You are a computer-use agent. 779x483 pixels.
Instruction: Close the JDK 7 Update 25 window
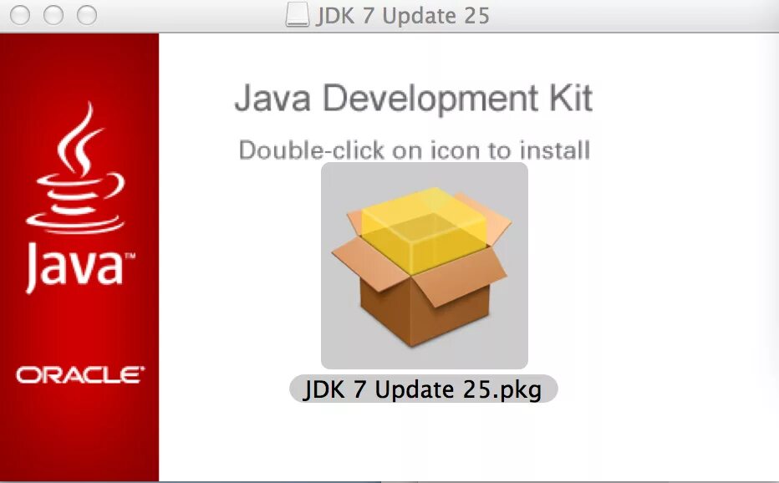(x=20, y=15)
